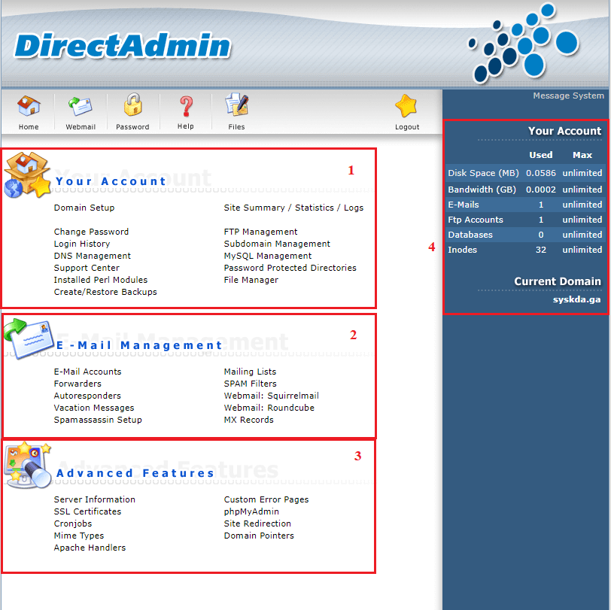The height and width of the screenshot is (610, 611).
Task: Click the Current Domain heading
Action: pos(558,281)
